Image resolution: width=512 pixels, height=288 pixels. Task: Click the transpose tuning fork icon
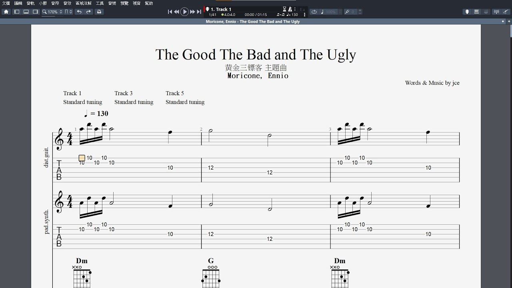pos(347,12)
